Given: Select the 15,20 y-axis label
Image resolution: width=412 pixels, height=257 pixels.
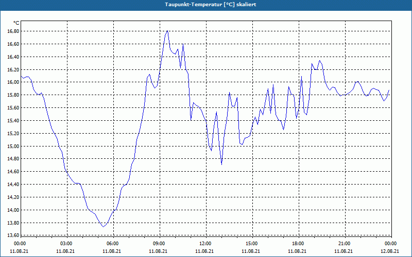Looking at the screenshot, I should click(x=13, y=134).
